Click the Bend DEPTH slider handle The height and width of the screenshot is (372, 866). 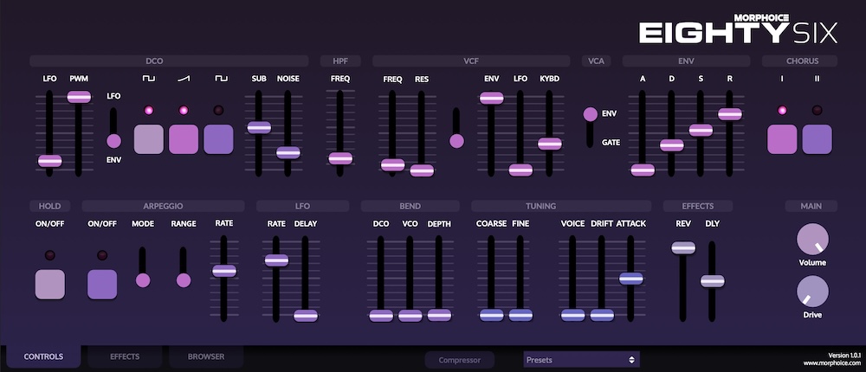click(439, 315)
